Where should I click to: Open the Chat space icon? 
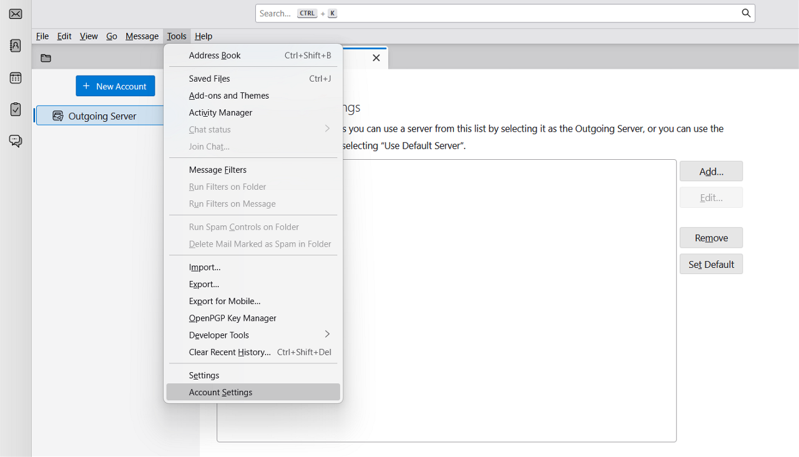(x=16, y=141)
